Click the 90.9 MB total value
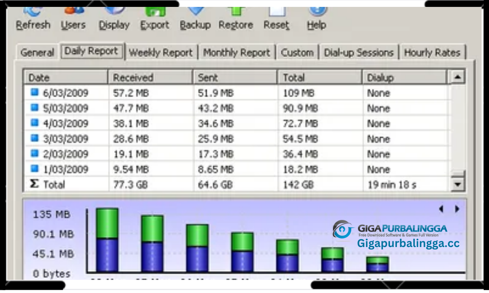 (x=300, y=109)
